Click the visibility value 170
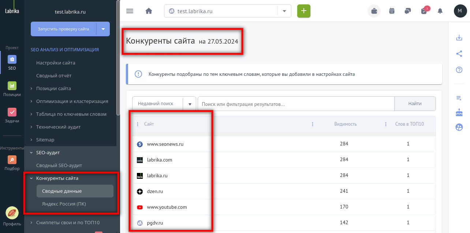The image size is (470, 233). point(344,207)
